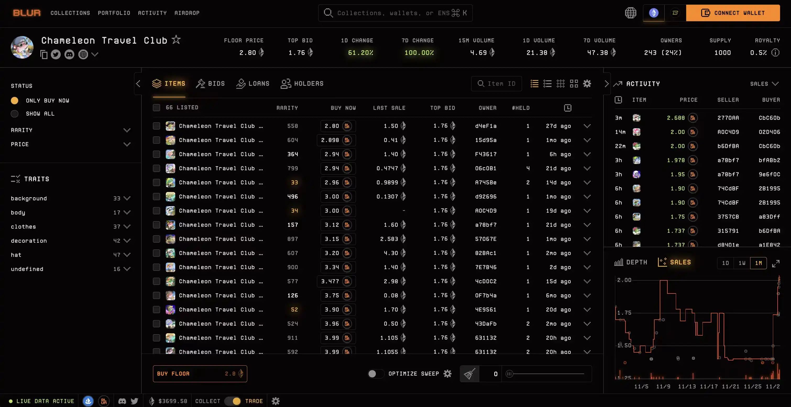
Task: Open the Discord link for the collection
Action: coord(69,54)
